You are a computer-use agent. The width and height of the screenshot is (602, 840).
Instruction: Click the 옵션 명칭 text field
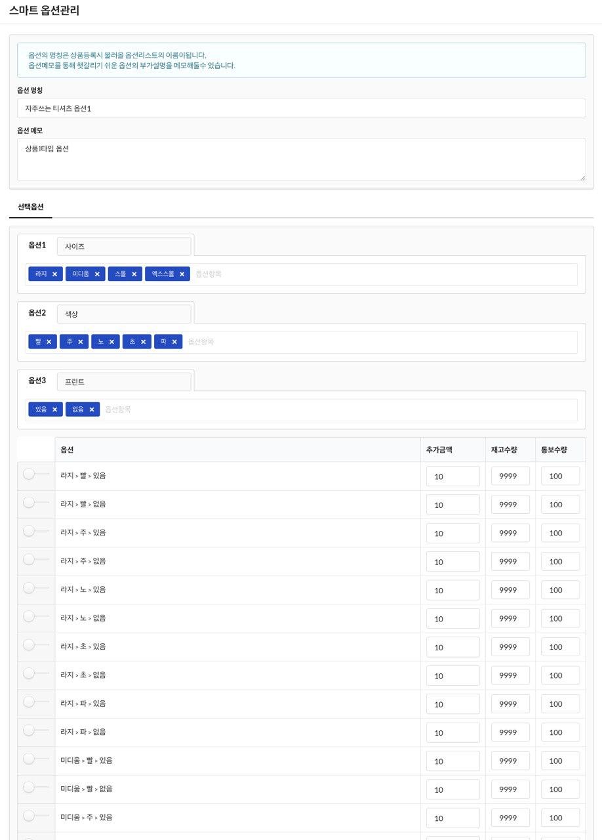click(301, 108)
